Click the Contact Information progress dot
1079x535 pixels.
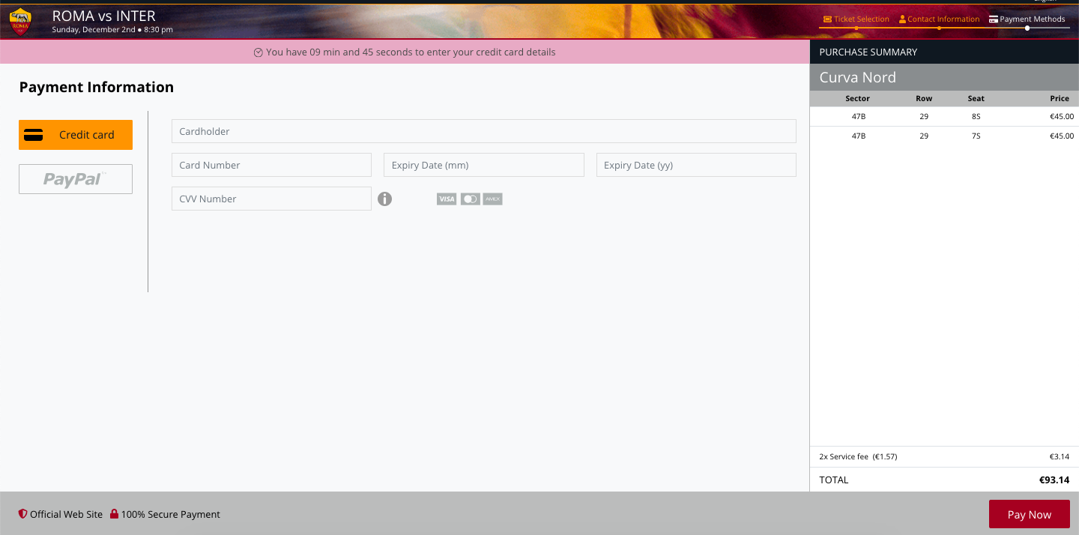pyautogui.click(x=939, y=28)
